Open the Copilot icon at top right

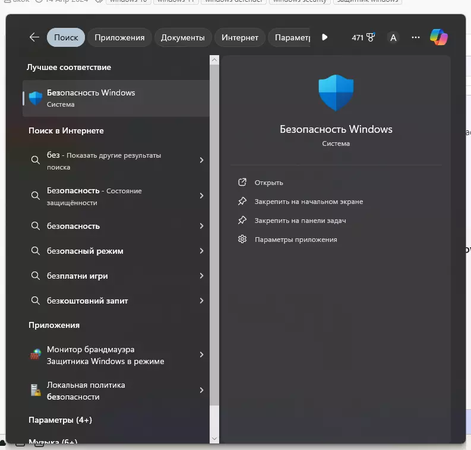tap(439, 37)
